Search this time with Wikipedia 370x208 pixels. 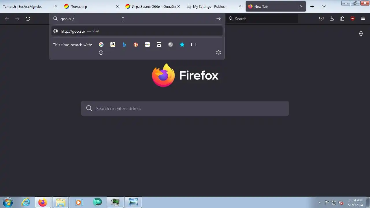coord(159,44)
